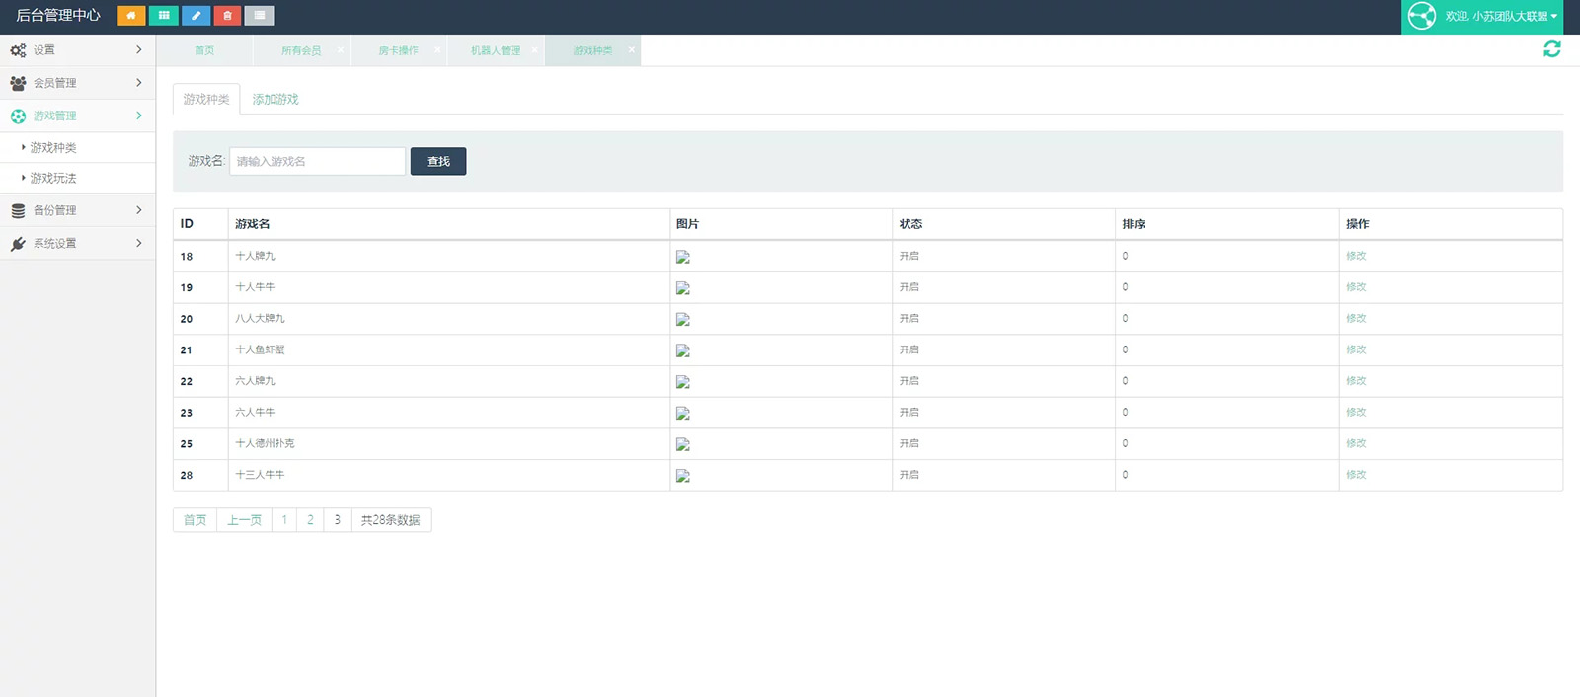The height and width of the screenshot is (697, 1580).
Task: Switch to the 添加游戏 tab
Action: 276,100
